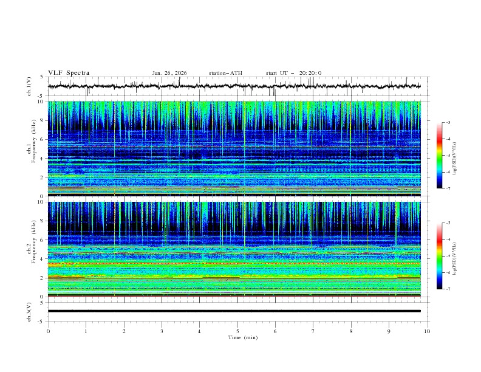The height and width of the screenshot is (372, 481).
Task: Click the "-4" tick of lower colorbar
Action: pyautogui.click(x=448, y=239)
